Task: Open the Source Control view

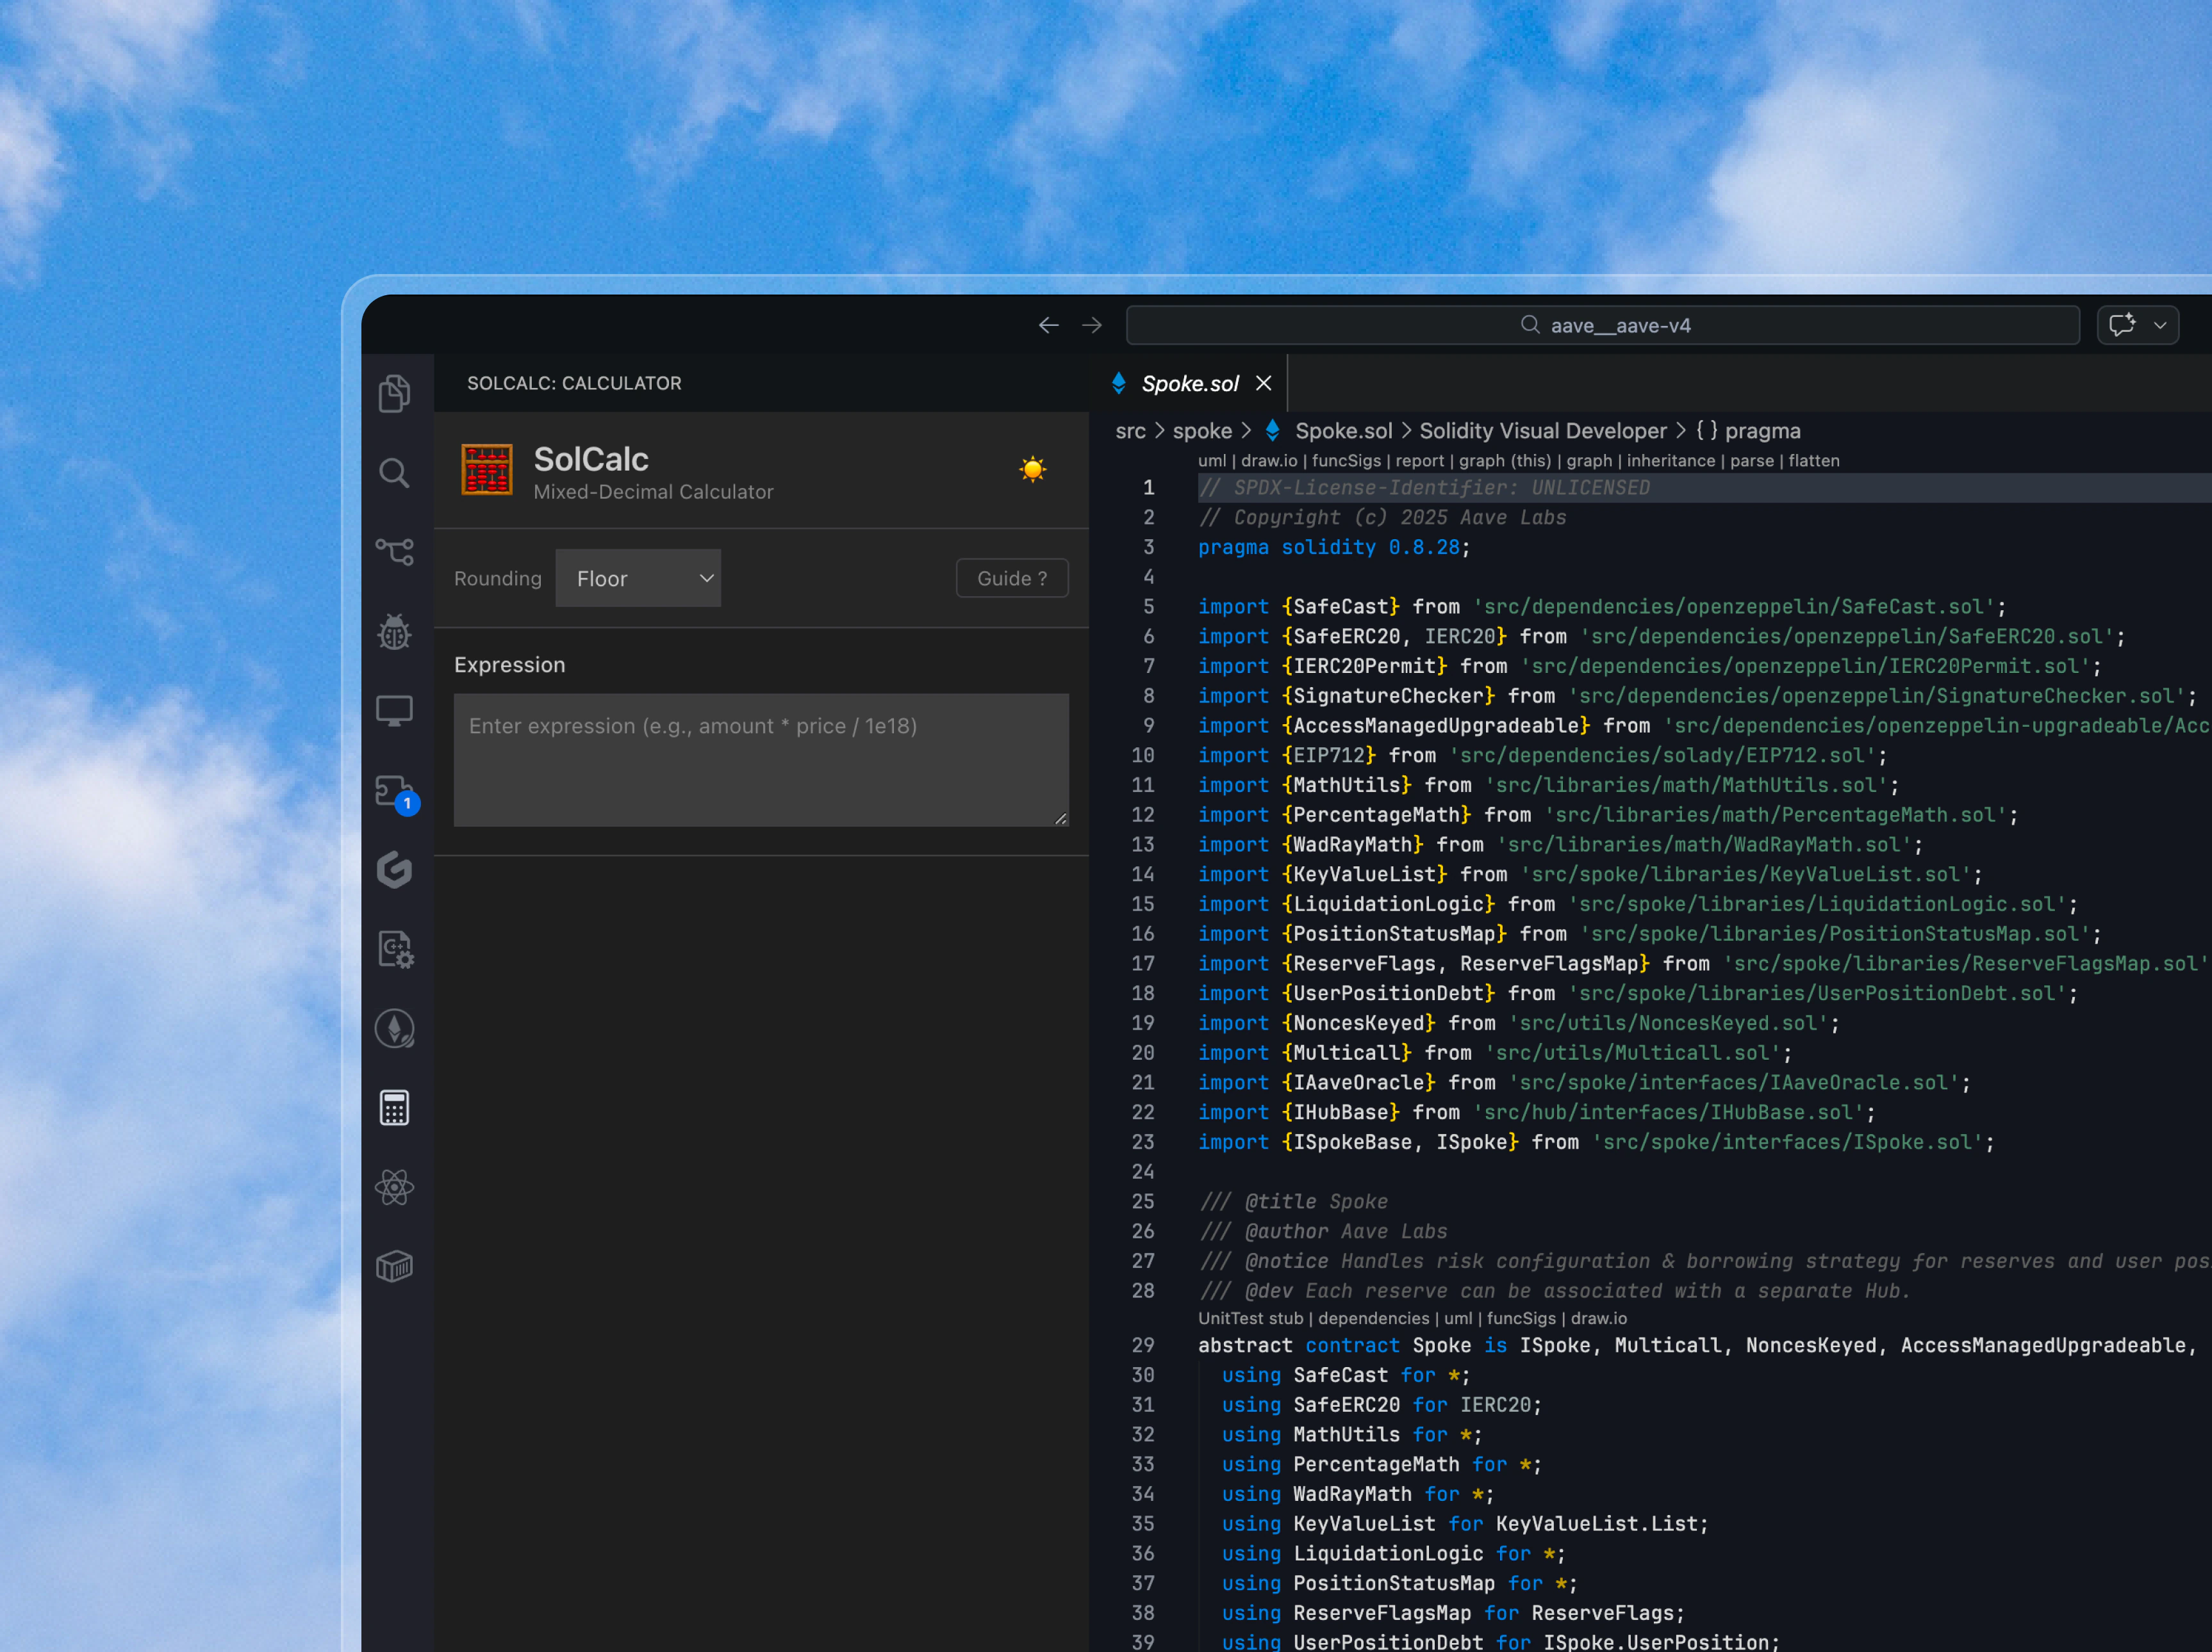Action: pos(394,552)
